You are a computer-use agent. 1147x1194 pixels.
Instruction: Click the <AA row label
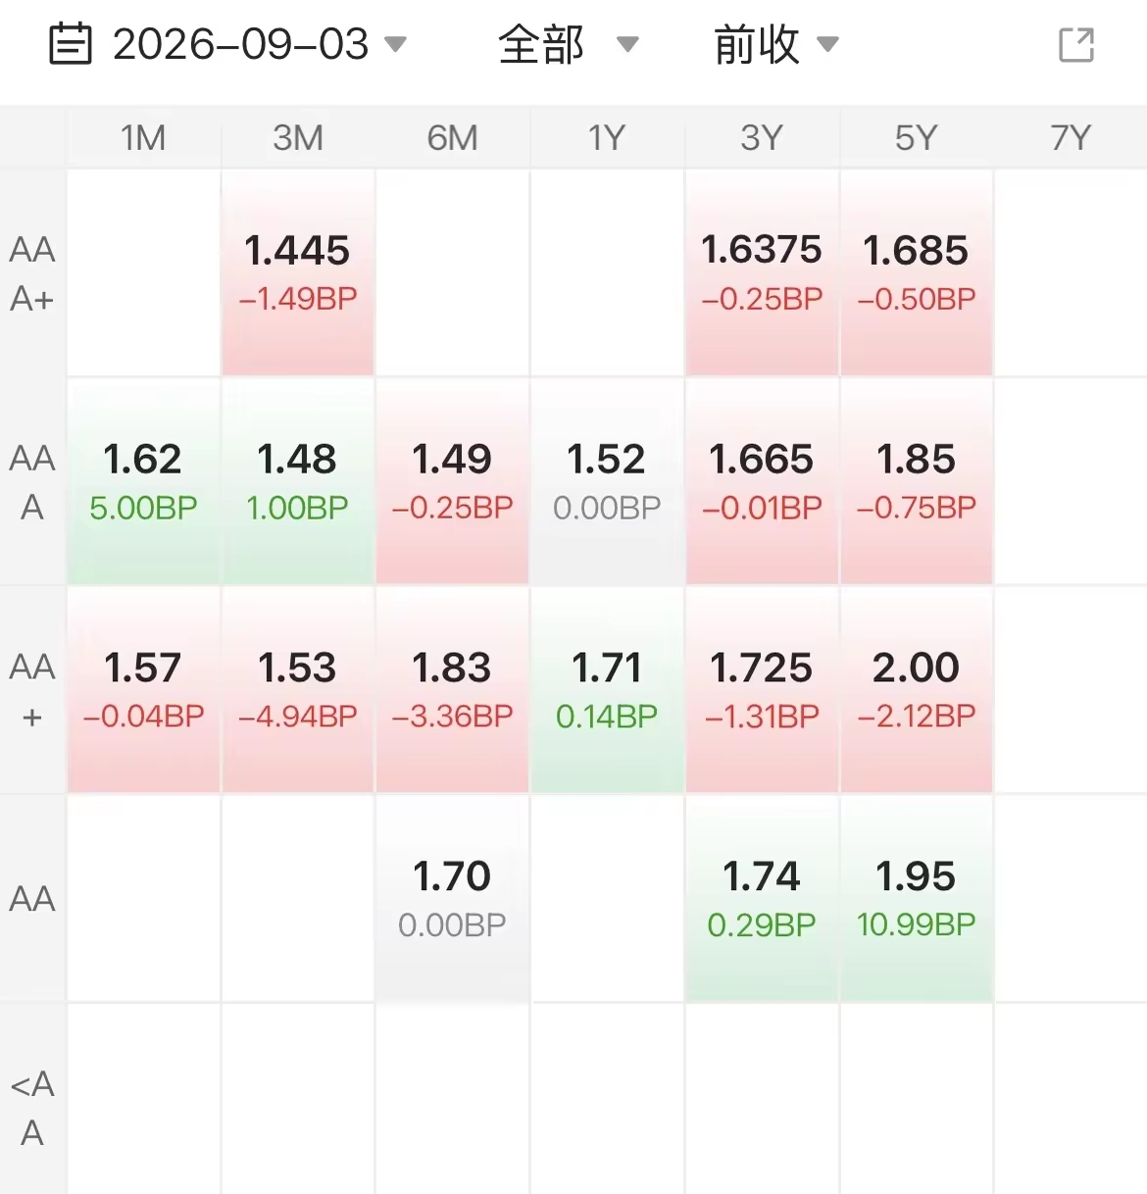pos(32,1108)
